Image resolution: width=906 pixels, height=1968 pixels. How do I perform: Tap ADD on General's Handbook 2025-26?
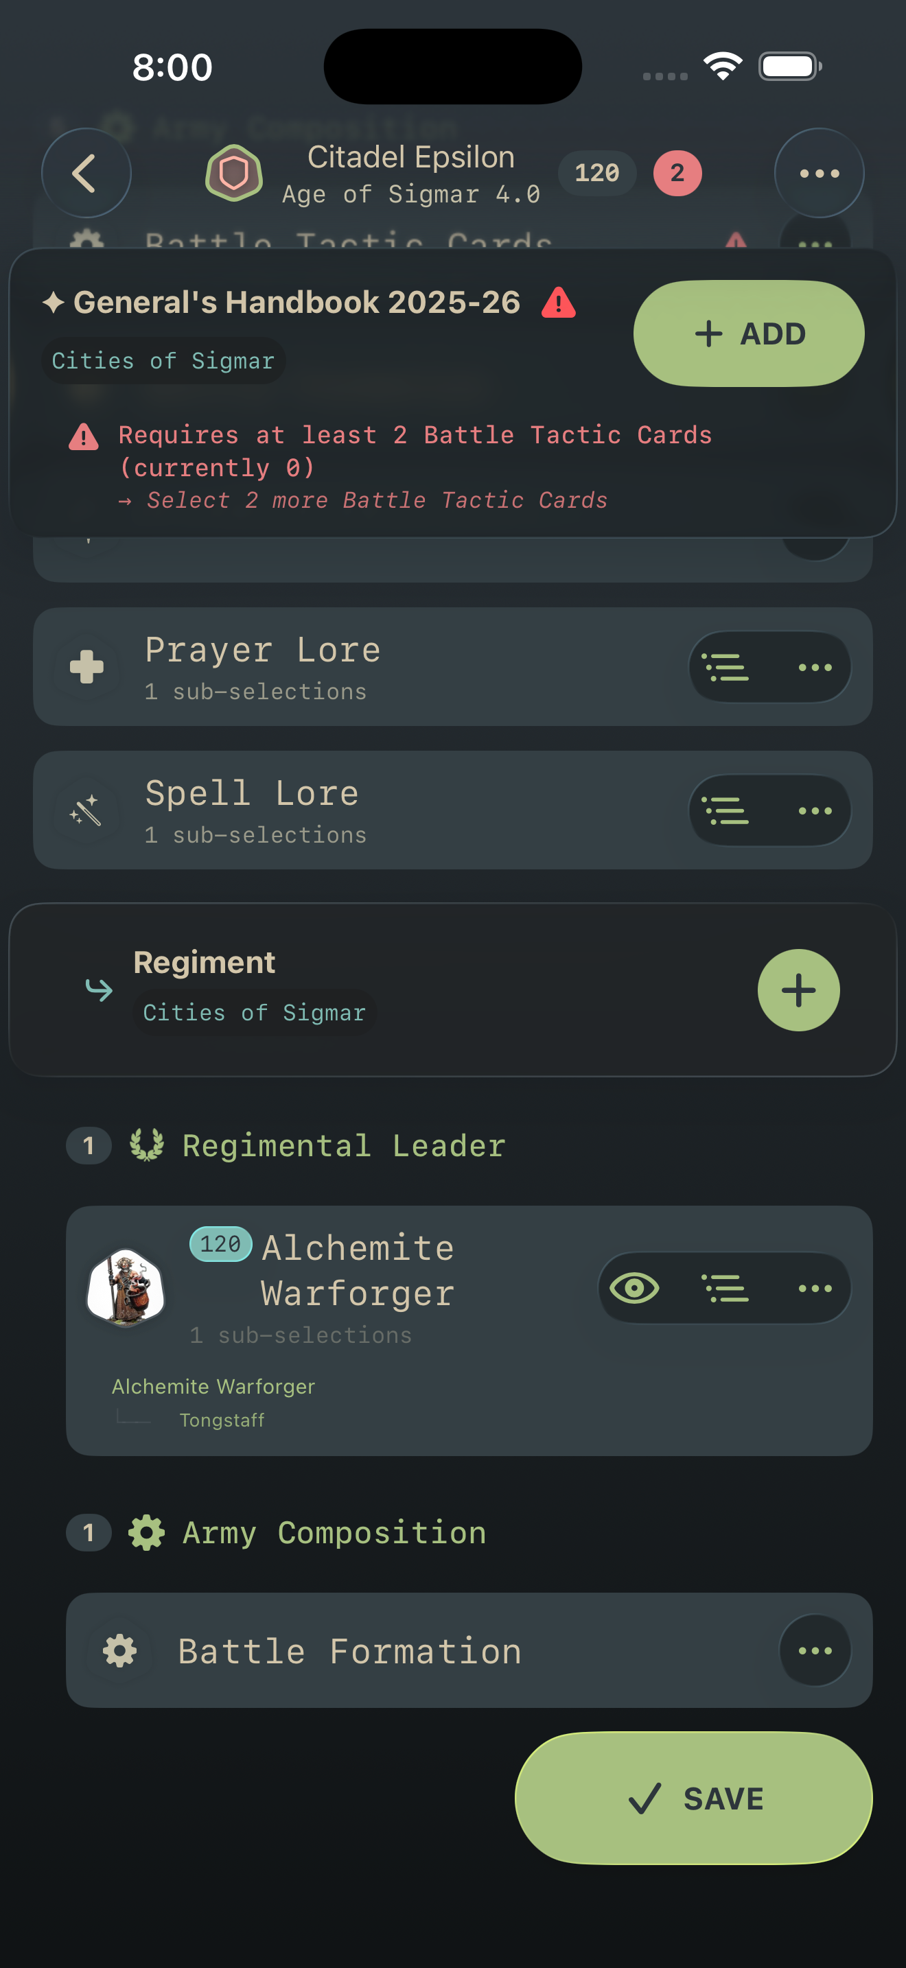click(x=748, y=333)
